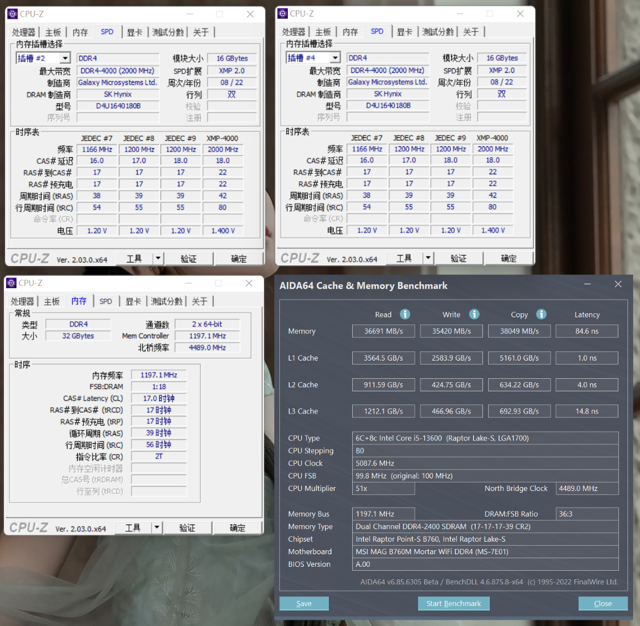Click 验证 button in Memory CPU-Z window
Screen dimensions: 640x626
pyautogui.click(x=187, y=528)
